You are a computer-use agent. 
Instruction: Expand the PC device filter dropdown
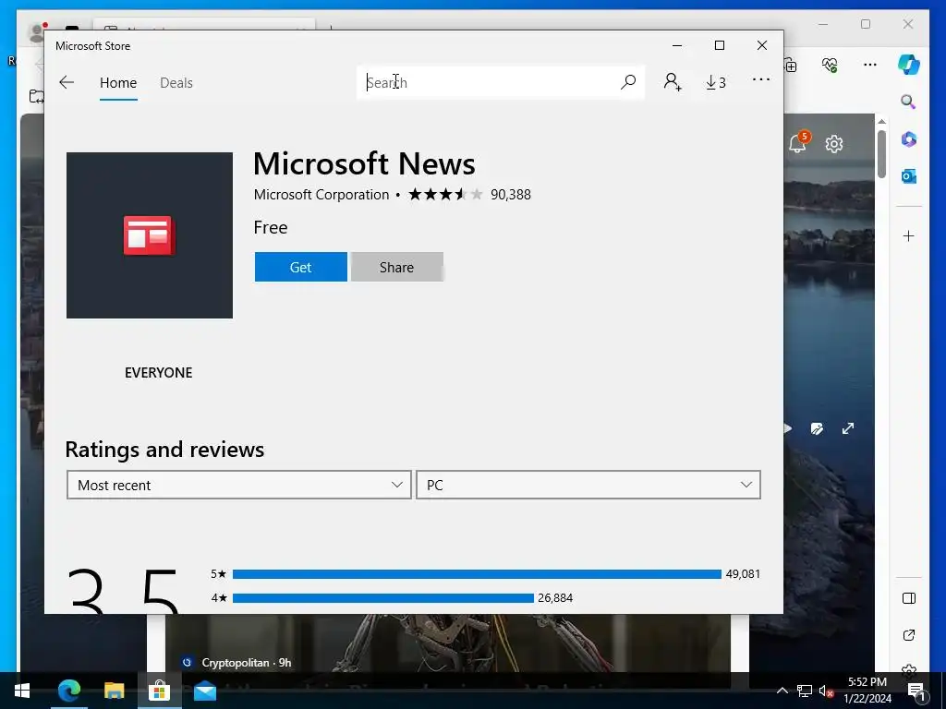click(x=588, y=485)
